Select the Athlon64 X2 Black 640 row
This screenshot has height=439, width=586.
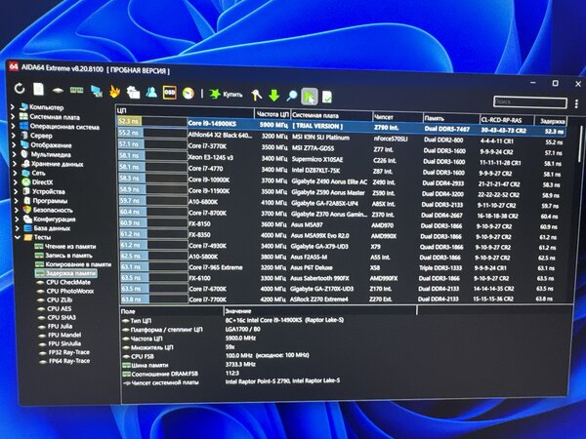coord(340,137)
